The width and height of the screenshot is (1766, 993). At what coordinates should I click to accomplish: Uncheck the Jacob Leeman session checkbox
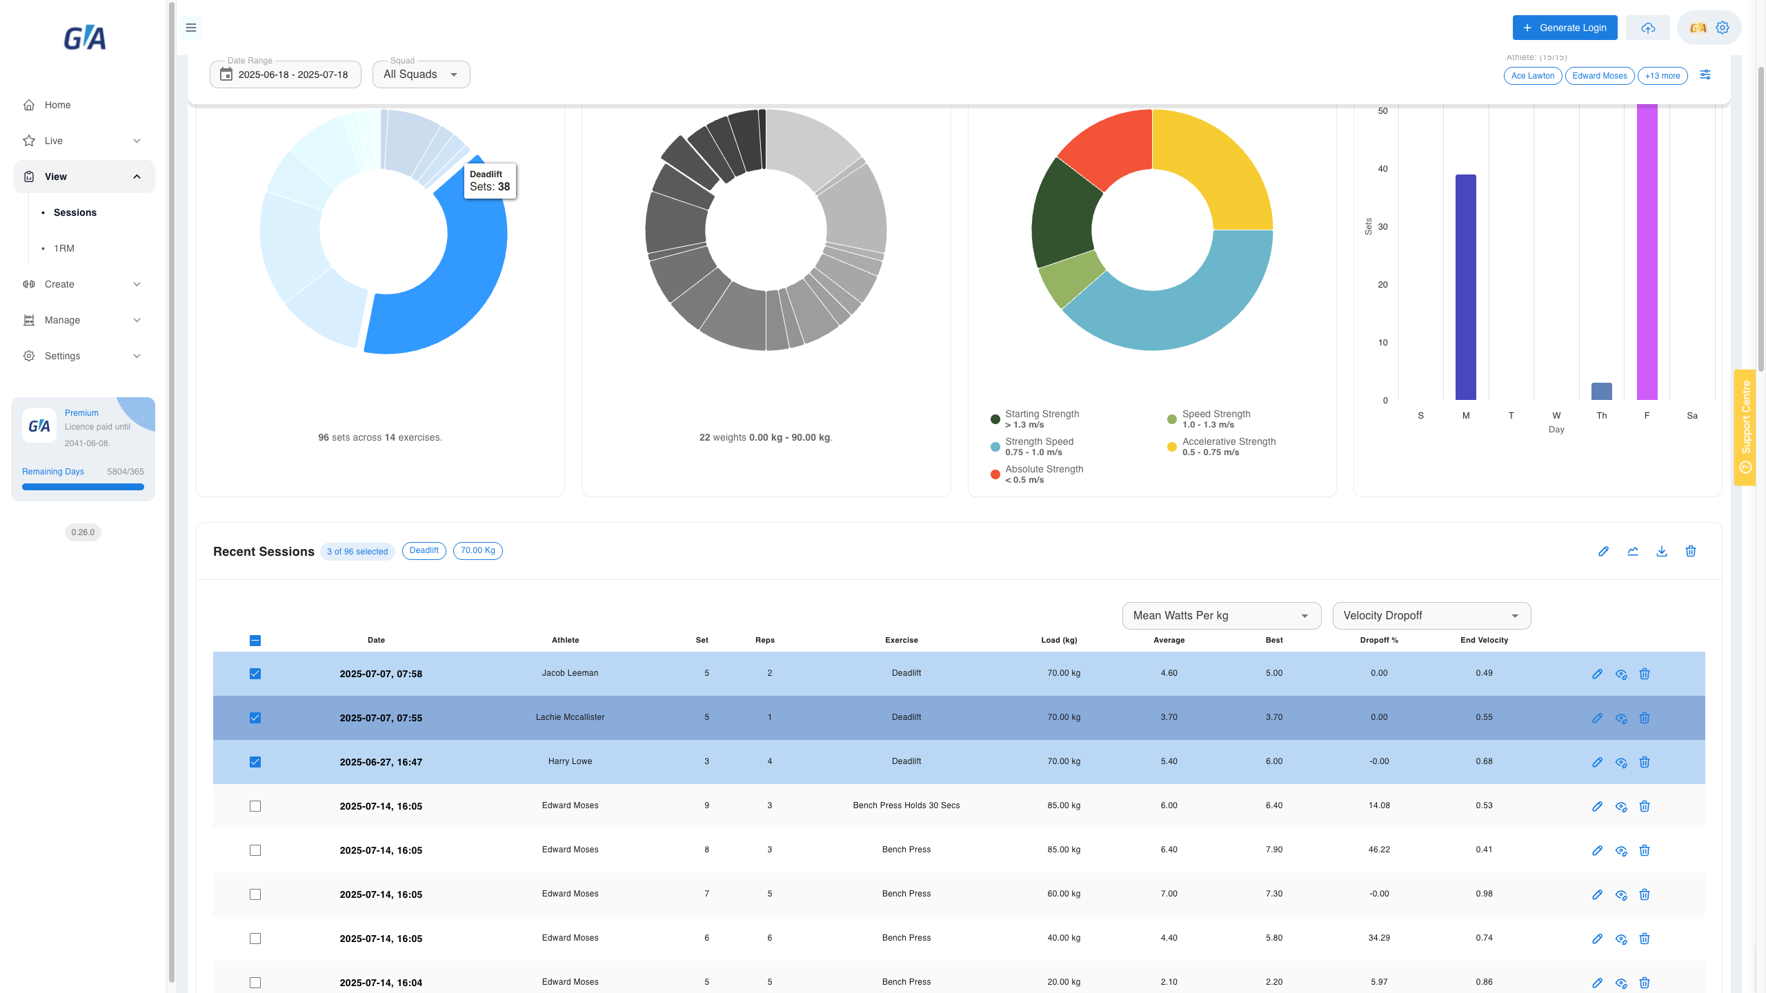pos(255,674)
